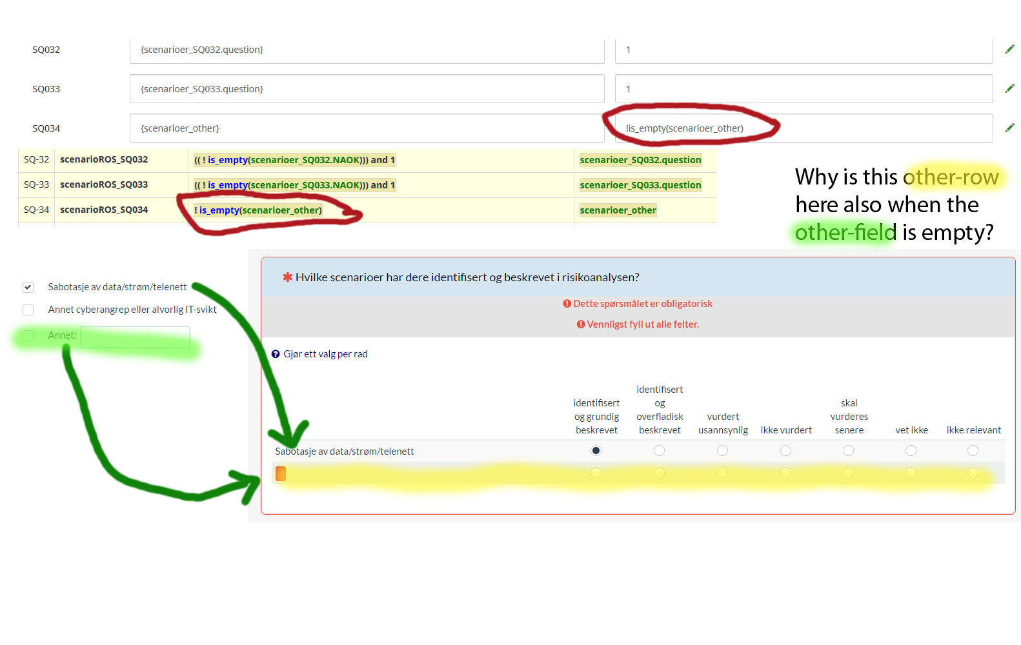Click the Annet text input field
Viewport: 1021px width, 645px height.
pos(135,336)
